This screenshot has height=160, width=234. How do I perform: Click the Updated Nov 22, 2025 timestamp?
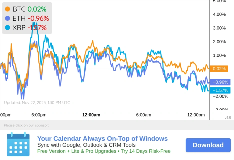37,102
